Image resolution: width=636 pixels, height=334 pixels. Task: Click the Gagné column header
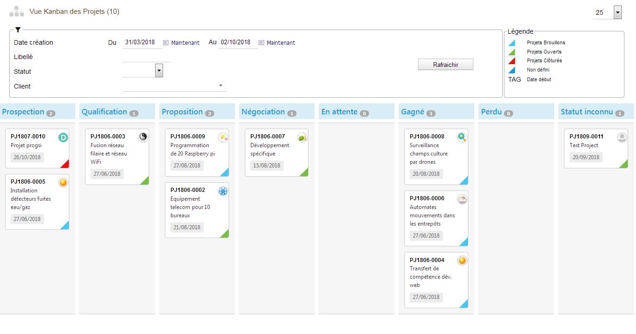412,112
